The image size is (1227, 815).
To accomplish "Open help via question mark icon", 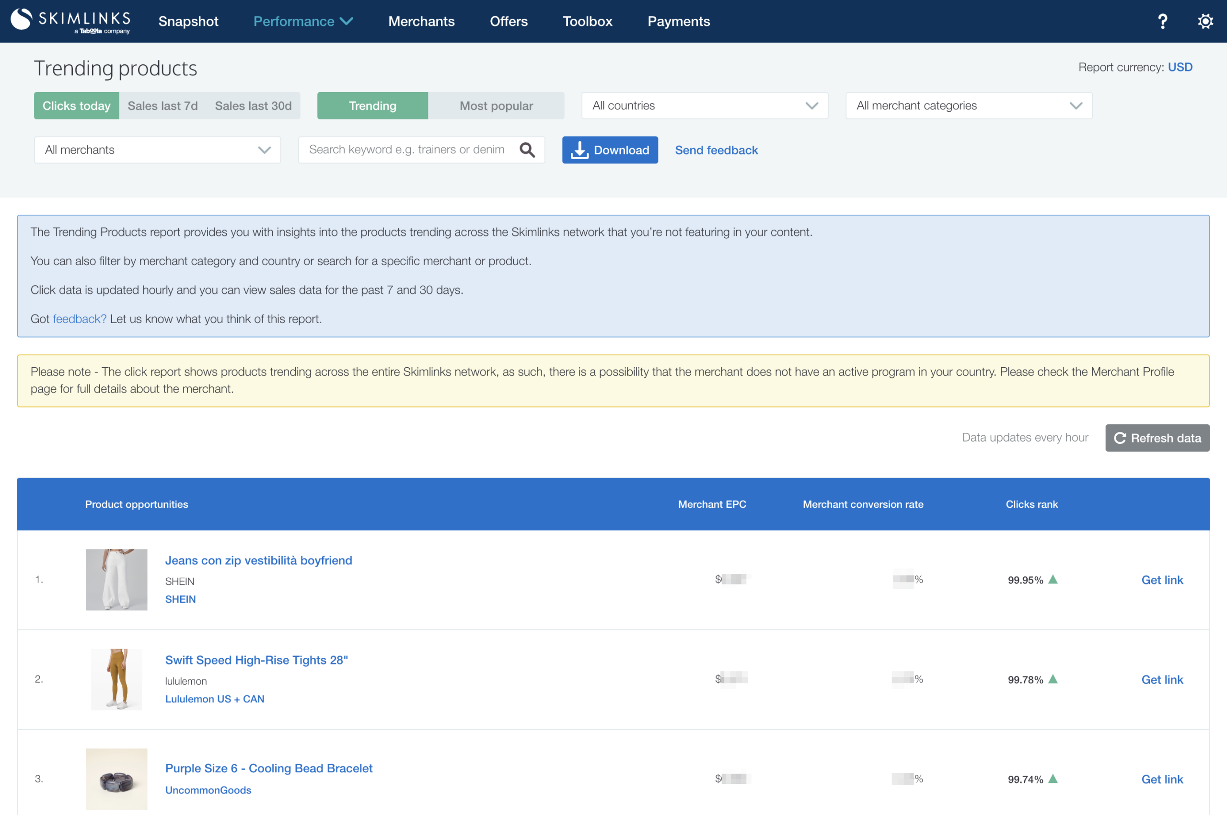I will tap(1163, 21).
